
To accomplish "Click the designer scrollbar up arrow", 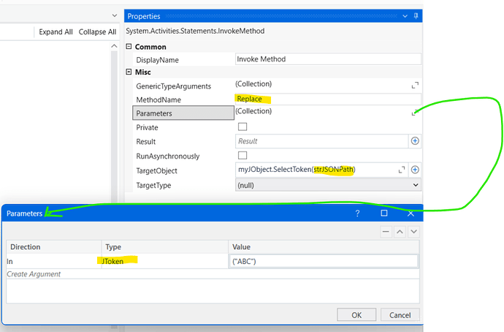I will coord(114,46).
